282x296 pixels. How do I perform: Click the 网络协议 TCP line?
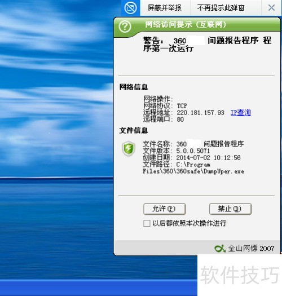(x=165, y=106)
